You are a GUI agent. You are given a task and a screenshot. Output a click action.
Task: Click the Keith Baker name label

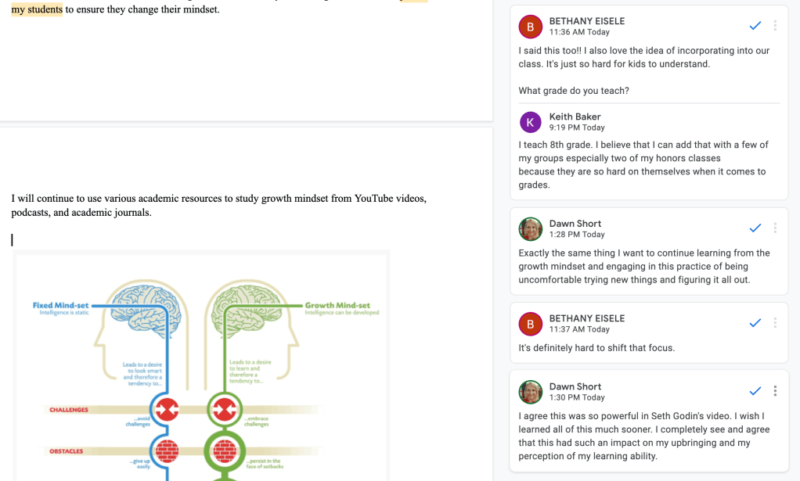point(575,117)
